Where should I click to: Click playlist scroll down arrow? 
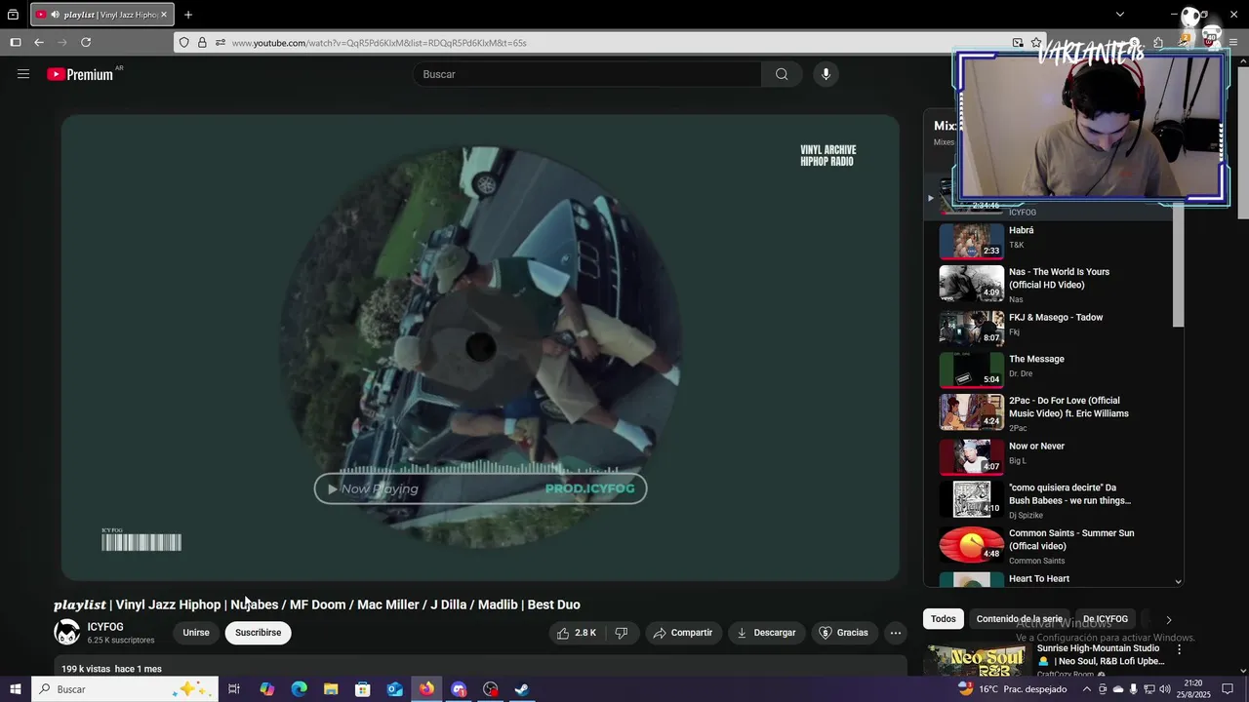(x=1178, y=581)
